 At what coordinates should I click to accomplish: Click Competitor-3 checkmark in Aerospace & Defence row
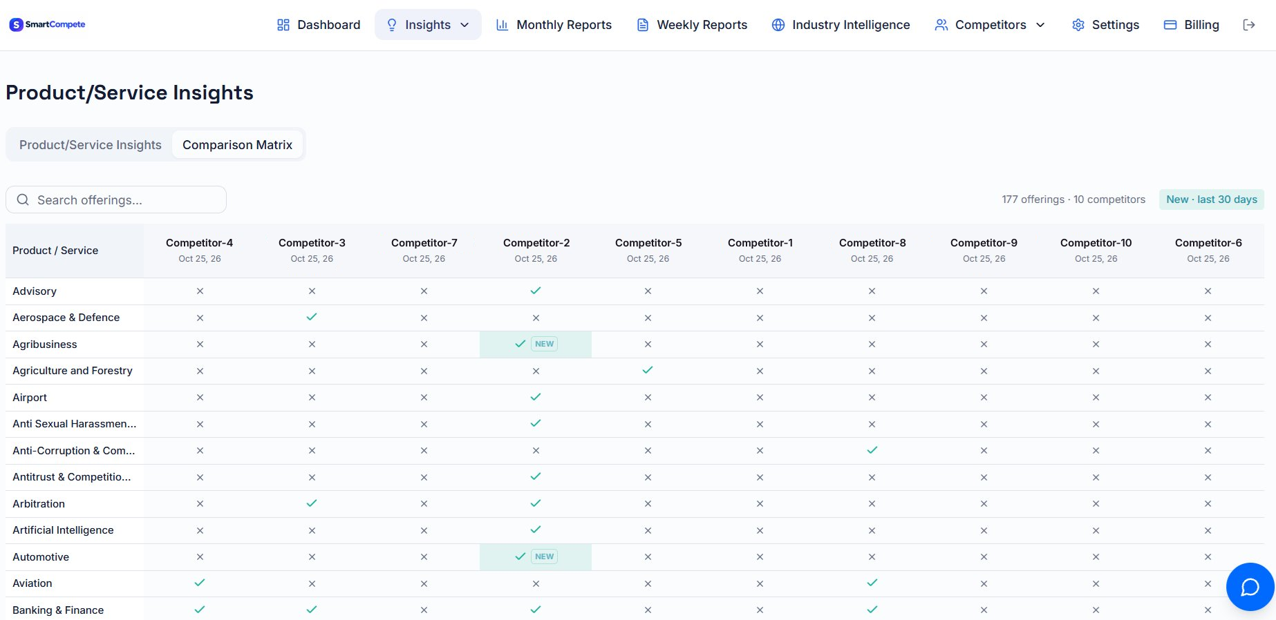tap(312, 317)
